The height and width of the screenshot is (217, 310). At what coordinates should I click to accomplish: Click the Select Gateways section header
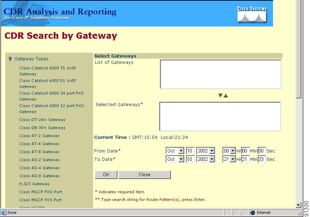pyautogui.click(x=115, y=56)
